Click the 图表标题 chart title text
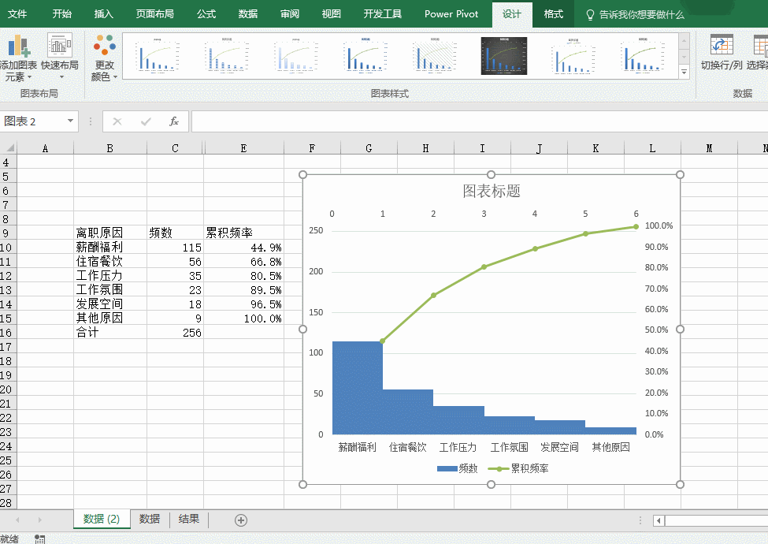Screen dimensions: 768x544 pos(491,191)
